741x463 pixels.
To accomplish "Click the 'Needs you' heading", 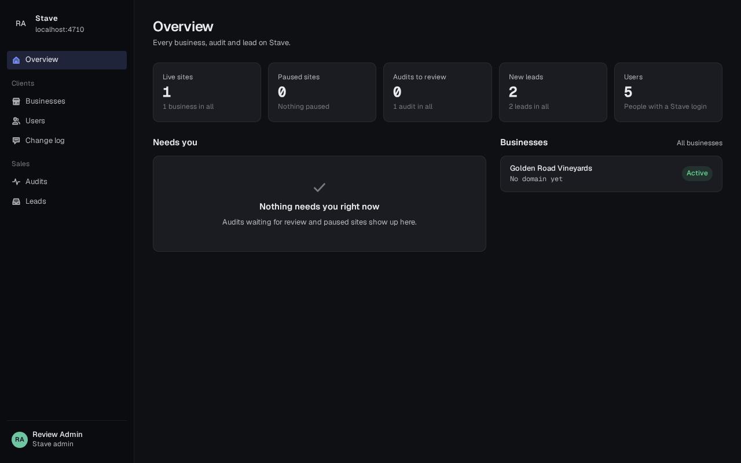I will 175,142.
